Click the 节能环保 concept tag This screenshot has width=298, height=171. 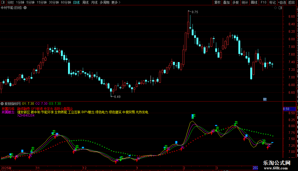pos(47,112)
